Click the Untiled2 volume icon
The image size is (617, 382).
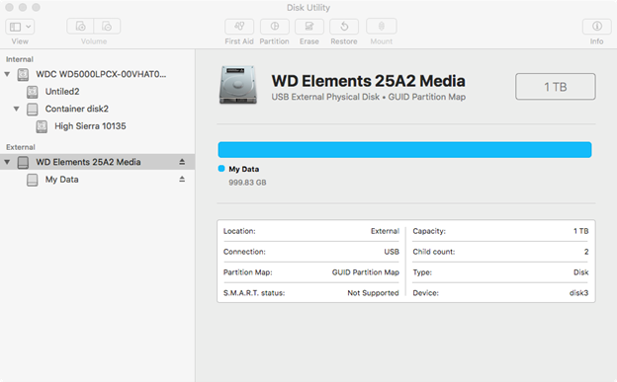click(x=33, y=92)
